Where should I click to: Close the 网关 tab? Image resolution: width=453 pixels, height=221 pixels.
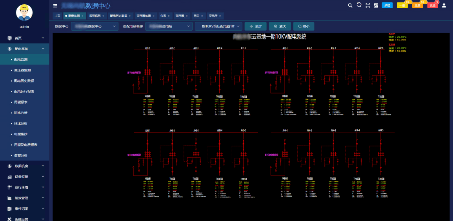pyautogui.click(x=202, y=16)
